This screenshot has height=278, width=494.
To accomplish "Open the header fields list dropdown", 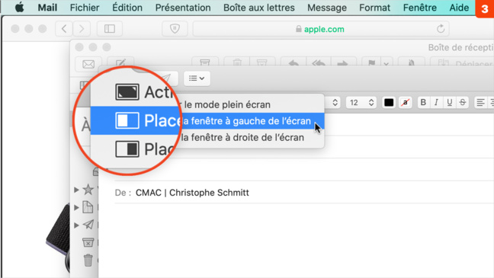I will click(197, 78).
